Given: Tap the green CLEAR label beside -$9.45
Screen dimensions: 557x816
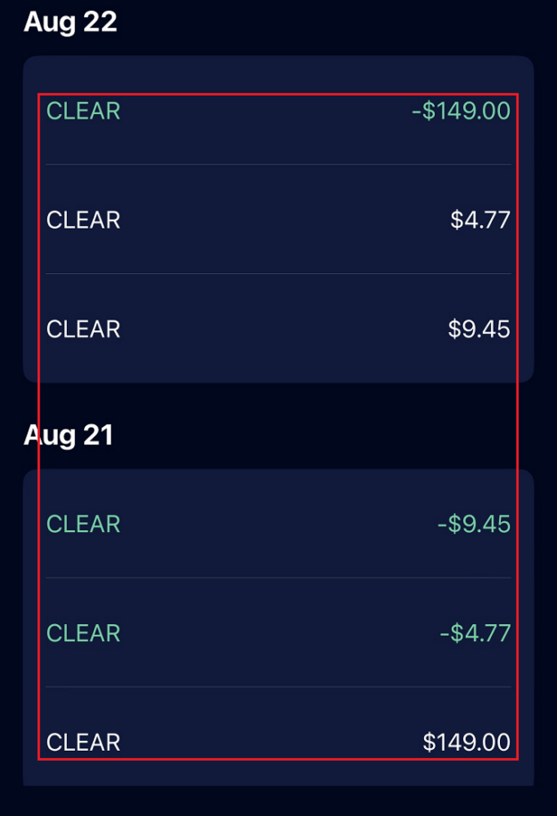Looking at the screenshot, I should tap(83, 524).
